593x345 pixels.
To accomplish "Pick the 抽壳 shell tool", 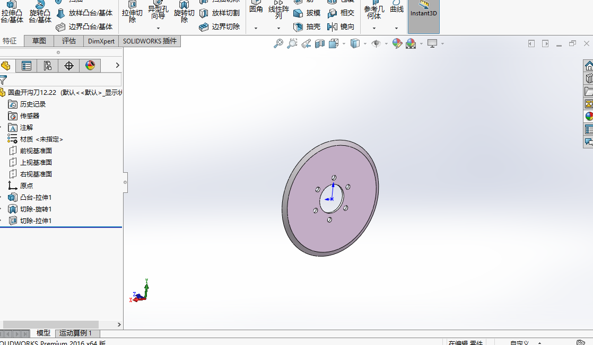I will tap(307, 27).
